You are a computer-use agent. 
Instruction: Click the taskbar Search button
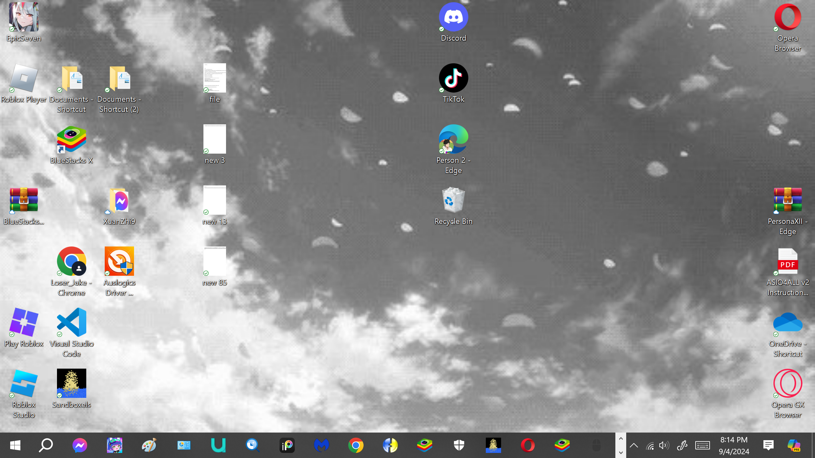46,445
